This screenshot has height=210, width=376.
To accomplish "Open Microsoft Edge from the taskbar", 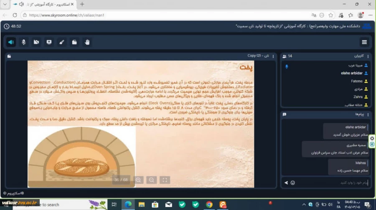I will 128,204.
